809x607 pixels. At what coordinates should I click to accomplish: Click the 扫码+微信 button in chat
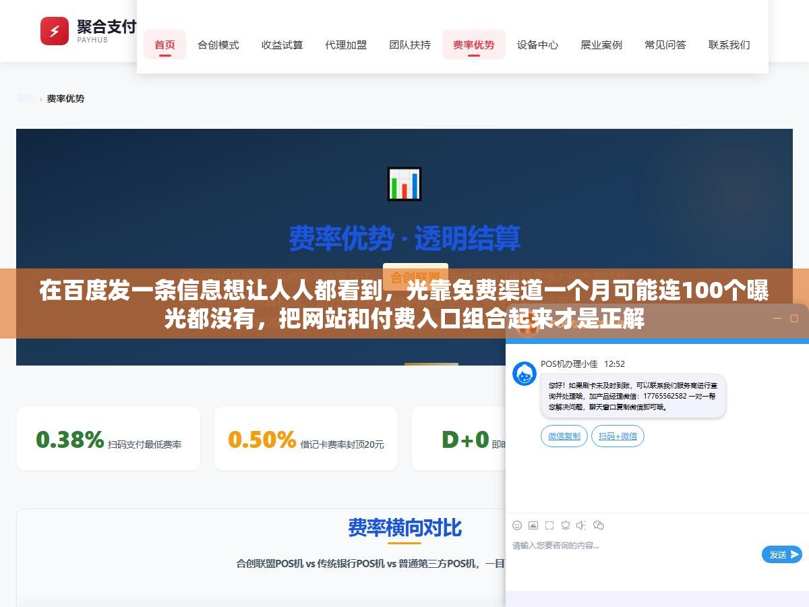point(618,436)
